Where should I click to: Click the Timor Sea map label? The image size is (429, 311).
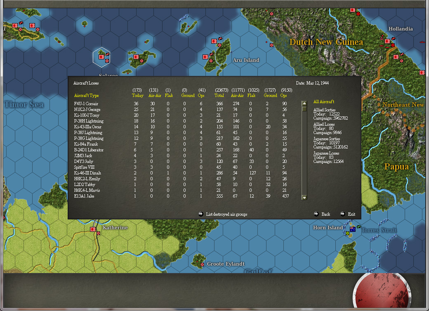[x=24, y=104]
